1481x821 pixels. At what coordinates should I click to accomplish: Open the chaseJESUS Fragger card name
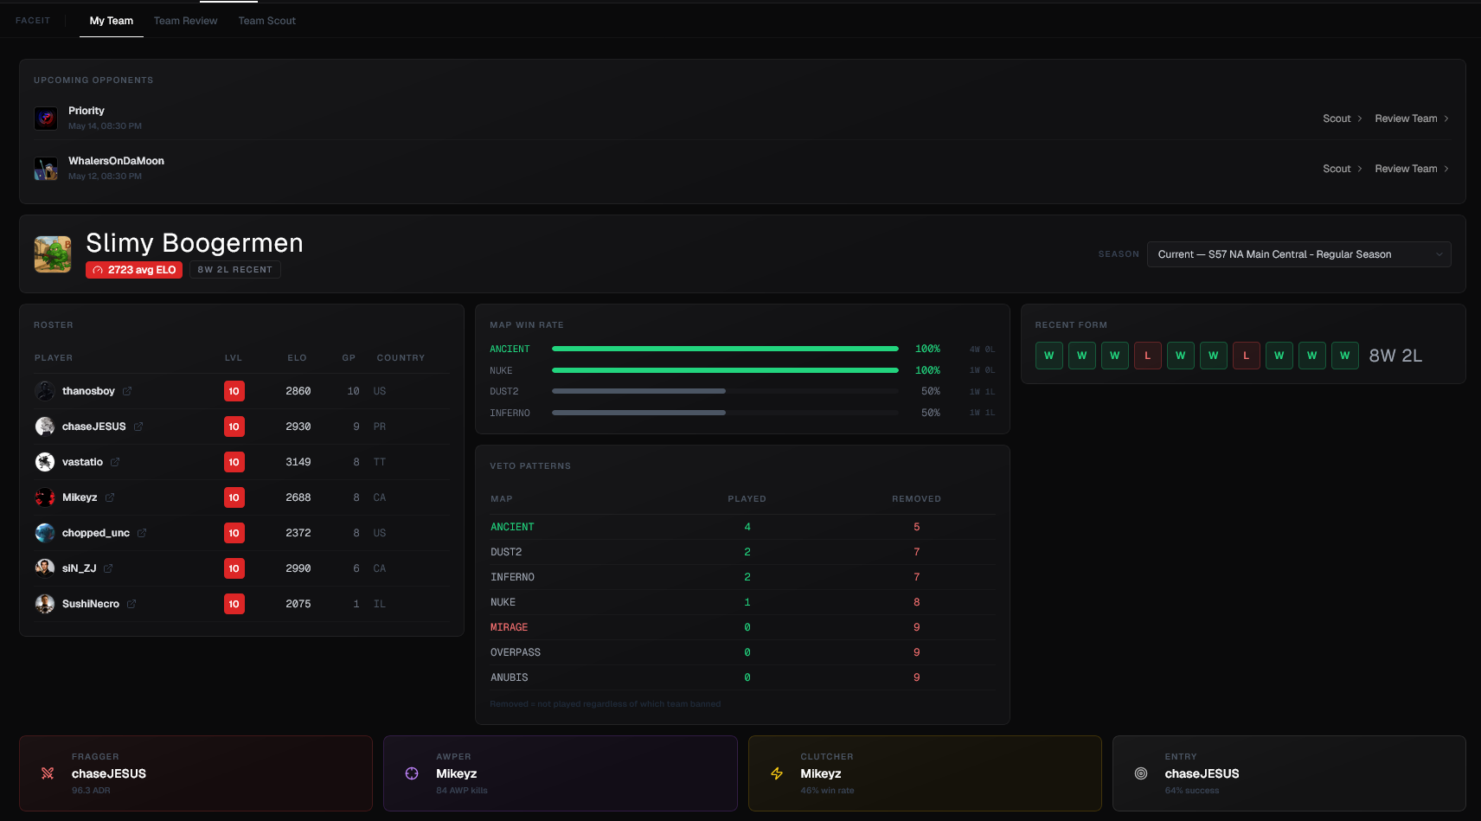(109, 773)
